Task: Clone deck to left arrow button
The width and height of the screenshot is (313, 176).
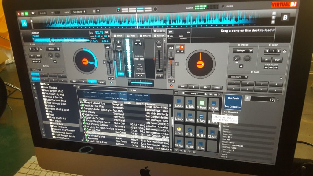Action: point(137,59)
